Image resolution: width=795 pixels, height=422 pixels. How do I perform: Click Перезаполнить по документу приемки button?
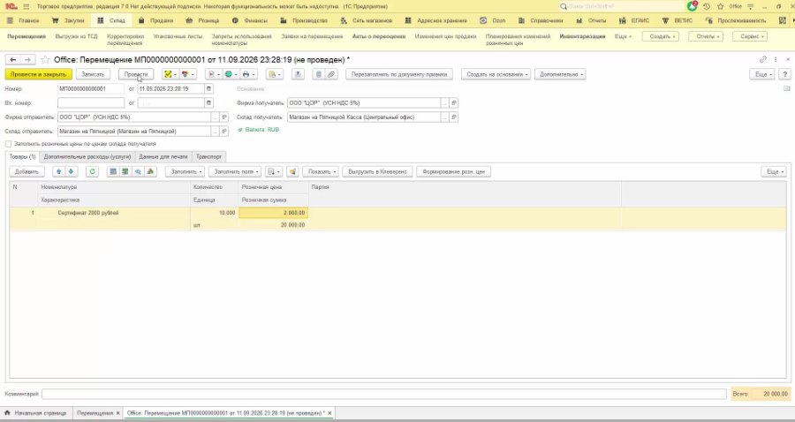pos(399,74)
